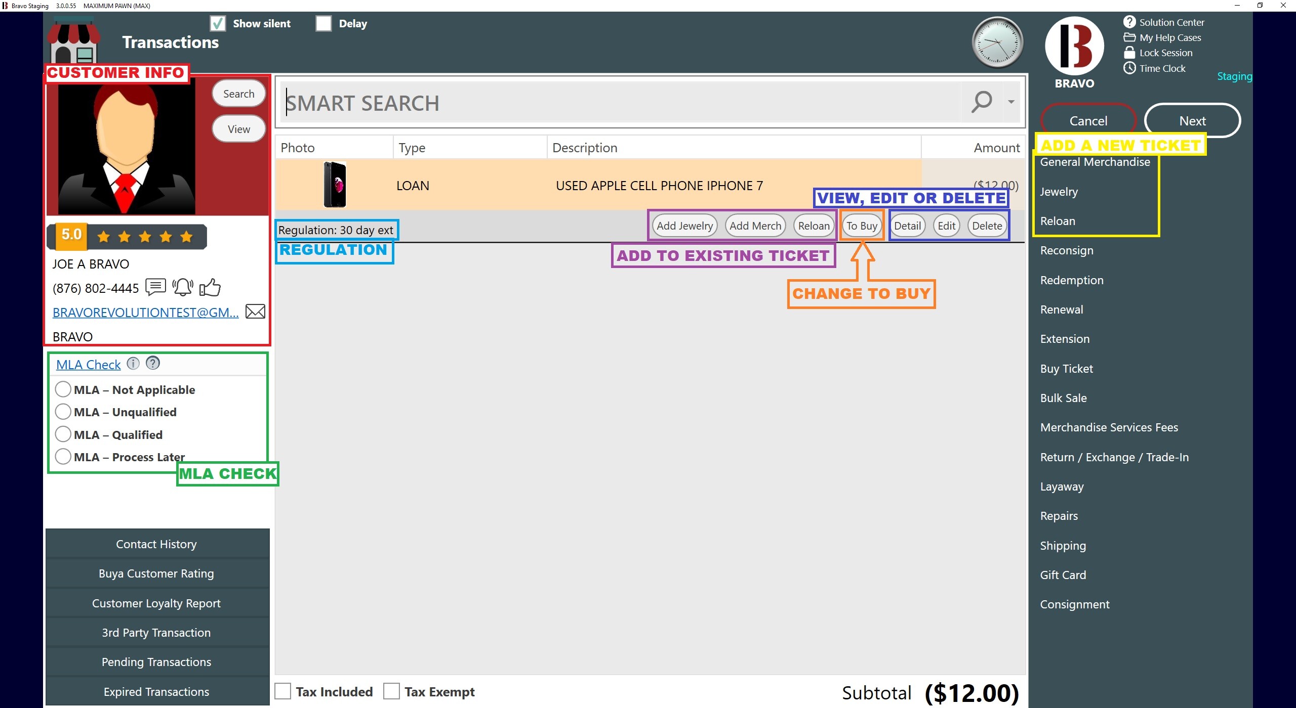Select Shipping menu item
Viewport: 1296px width, 708px height.
pyautogui.click(x=1063, y=546)
